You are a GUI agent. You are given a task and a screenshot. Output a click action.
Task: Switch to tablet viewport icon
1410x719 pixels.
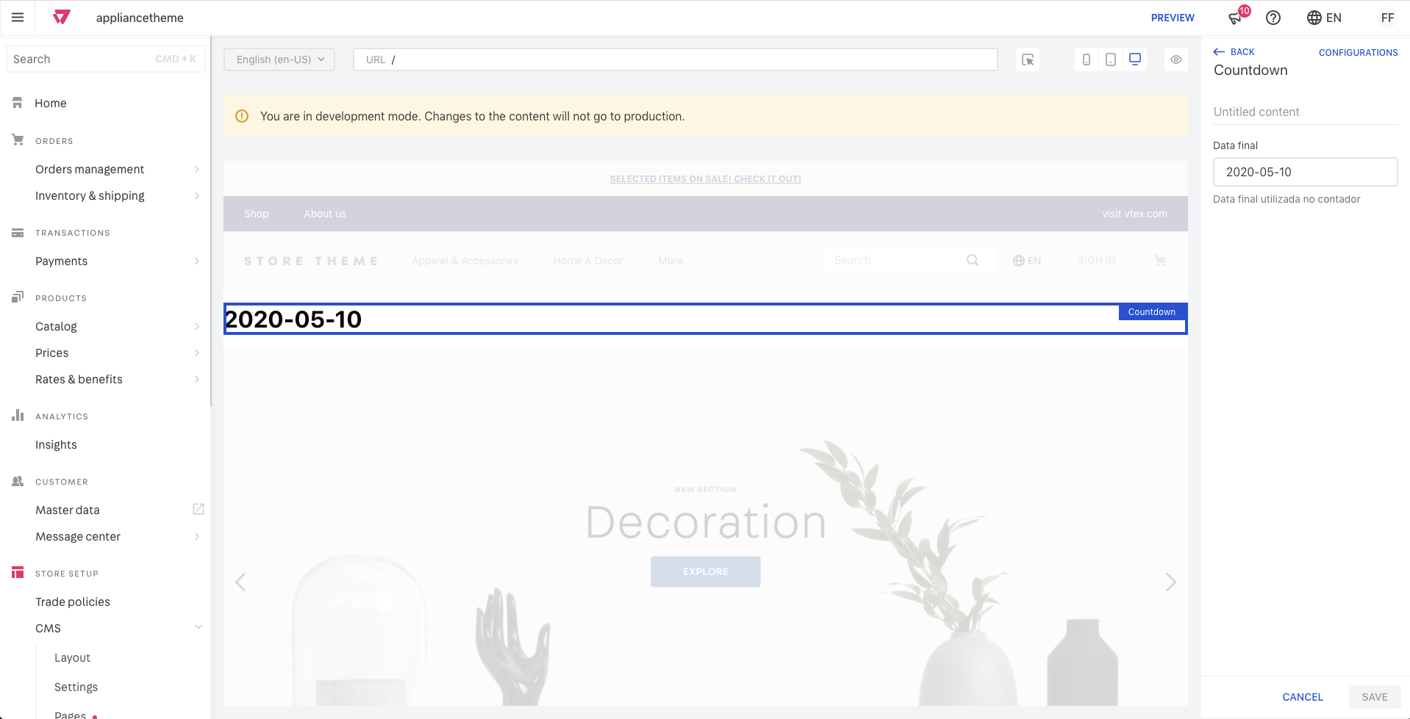click(x=1111, y=59)
